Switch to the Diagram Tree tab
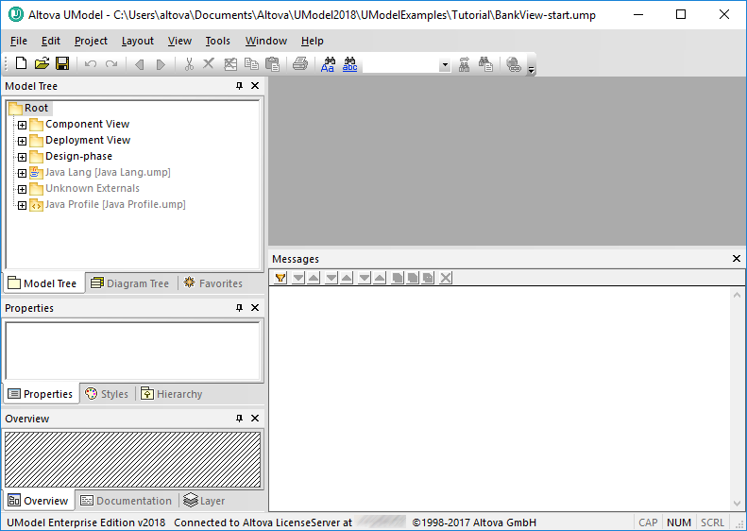 coord(129,283)
